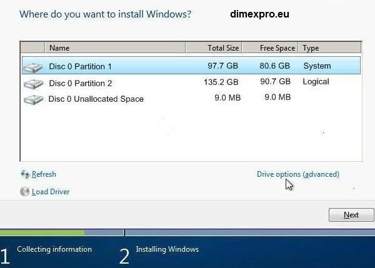375x268 pixels.
Task: Click the Logical type cell
Action: (x=316, y=82)
